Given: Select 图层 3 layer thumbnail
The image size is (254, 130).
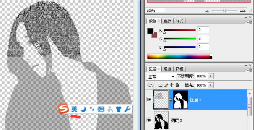Looking at the screenshot, I should pos(161,120).
